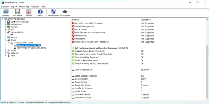Viewport: 209px width, 104px height.
Task: Click the Motherboard tree icon
Action: [x=9, y=24]
